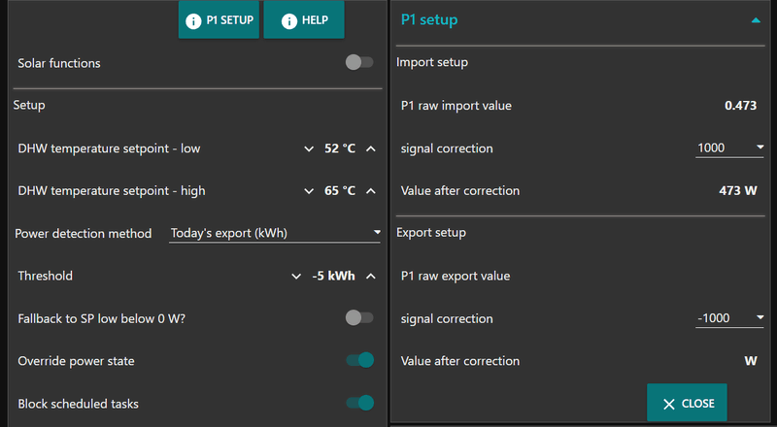The image size is (777, 427).
Task: Increase DHW temperature setpoint high value
Action: click(x=370, y=191)
